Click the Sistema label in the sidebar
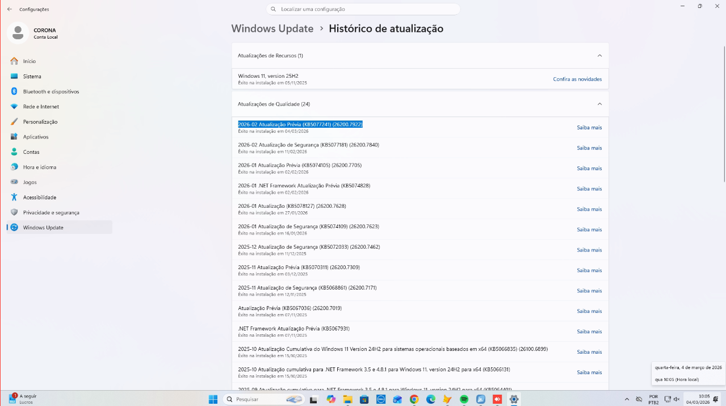This screenshot has width=726, height=406. point(32,76)
